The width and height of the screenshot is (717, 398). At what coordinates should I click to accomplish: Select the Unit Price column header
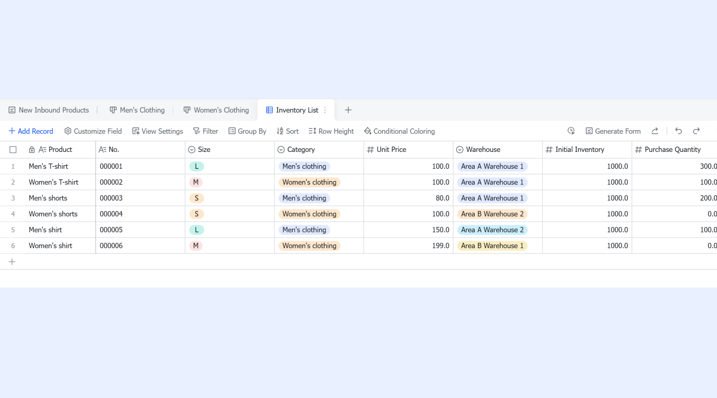[408, 150]
